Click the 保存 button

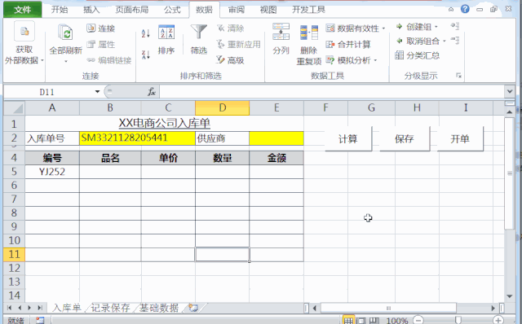(x=405, y=139)
